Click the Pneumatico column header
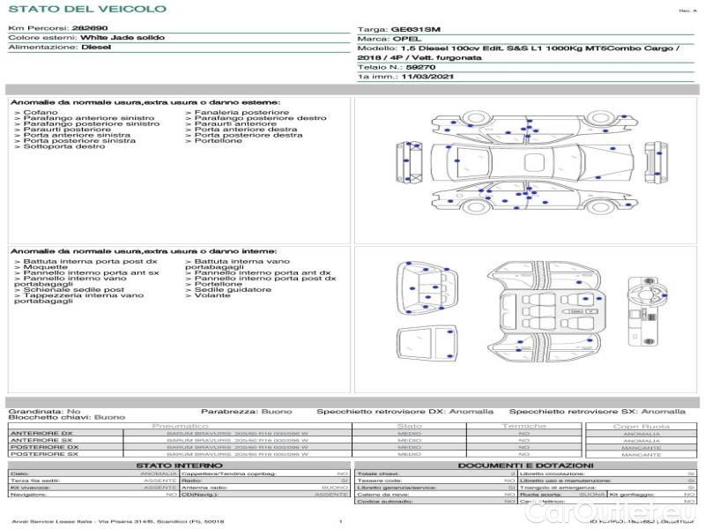This screenshot has height=529, width=705. coord(180,426)
